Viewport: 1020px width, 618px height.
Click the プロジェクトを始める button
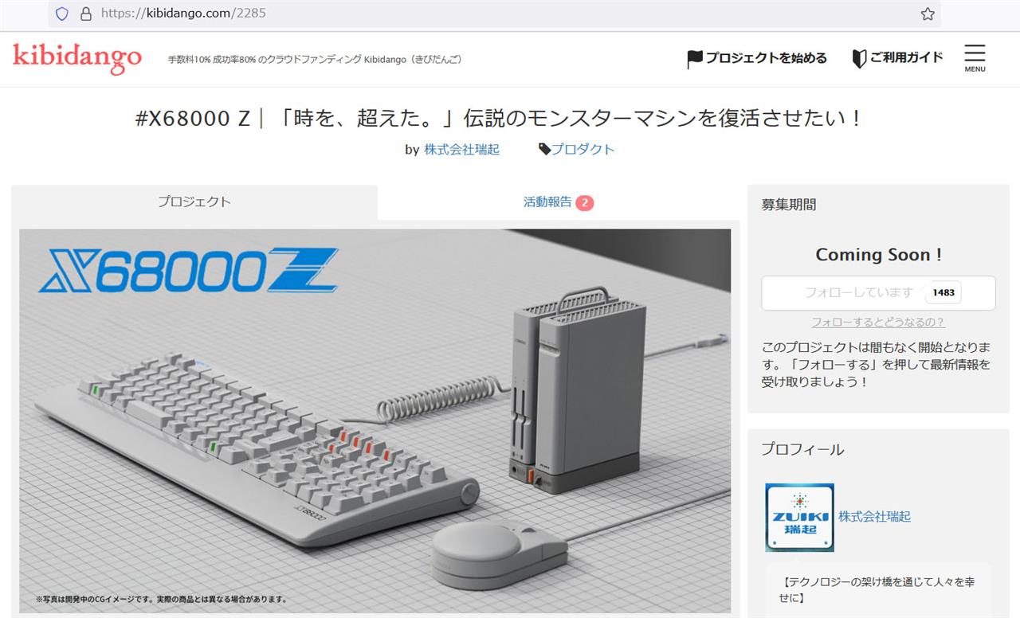757,58
